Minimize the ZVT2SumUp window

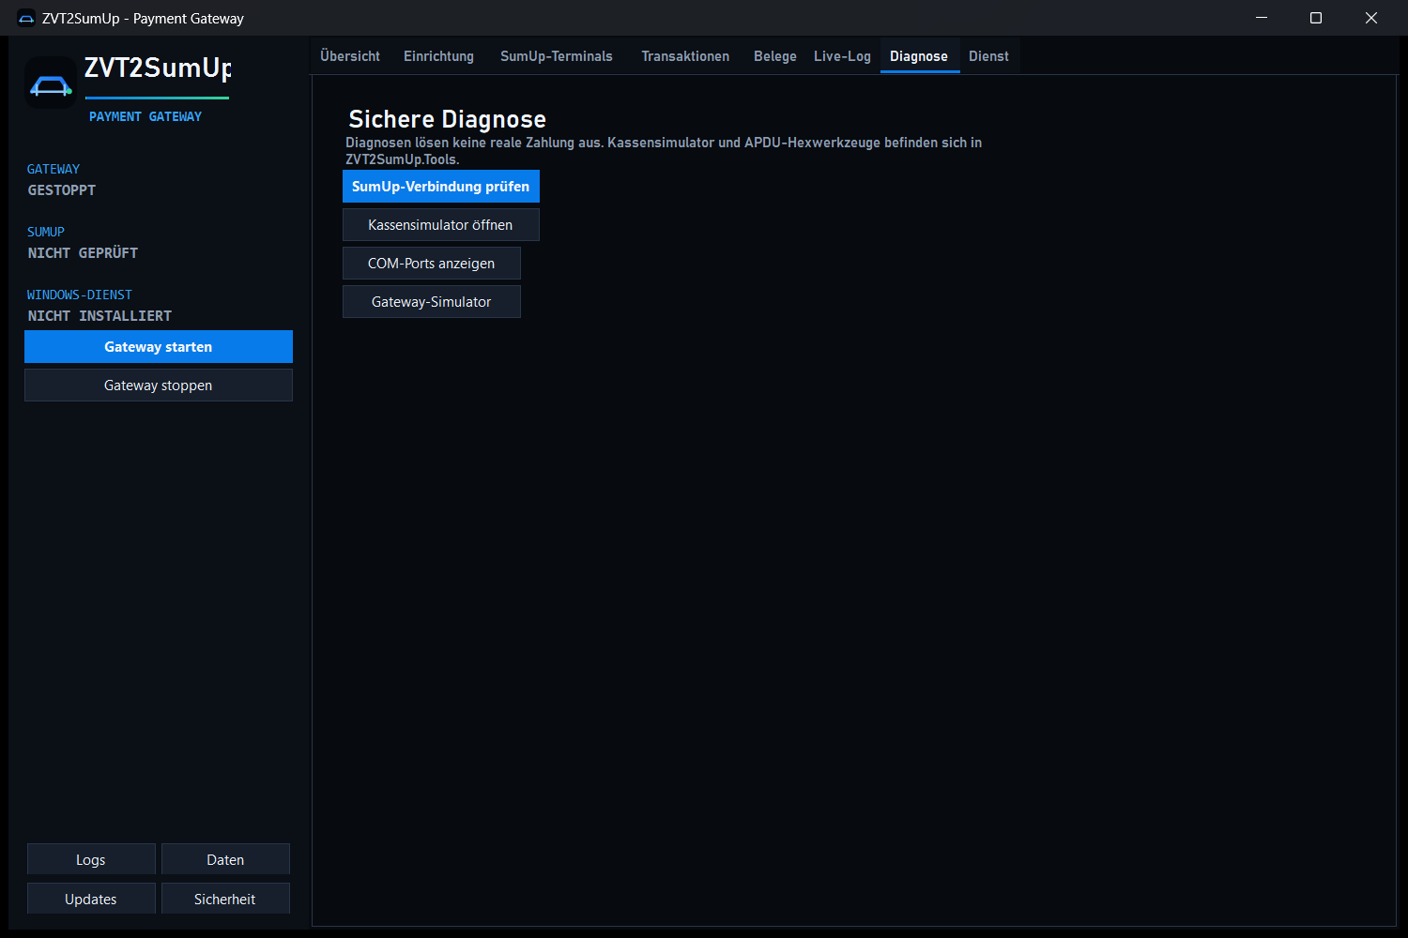pos(1262,18)
